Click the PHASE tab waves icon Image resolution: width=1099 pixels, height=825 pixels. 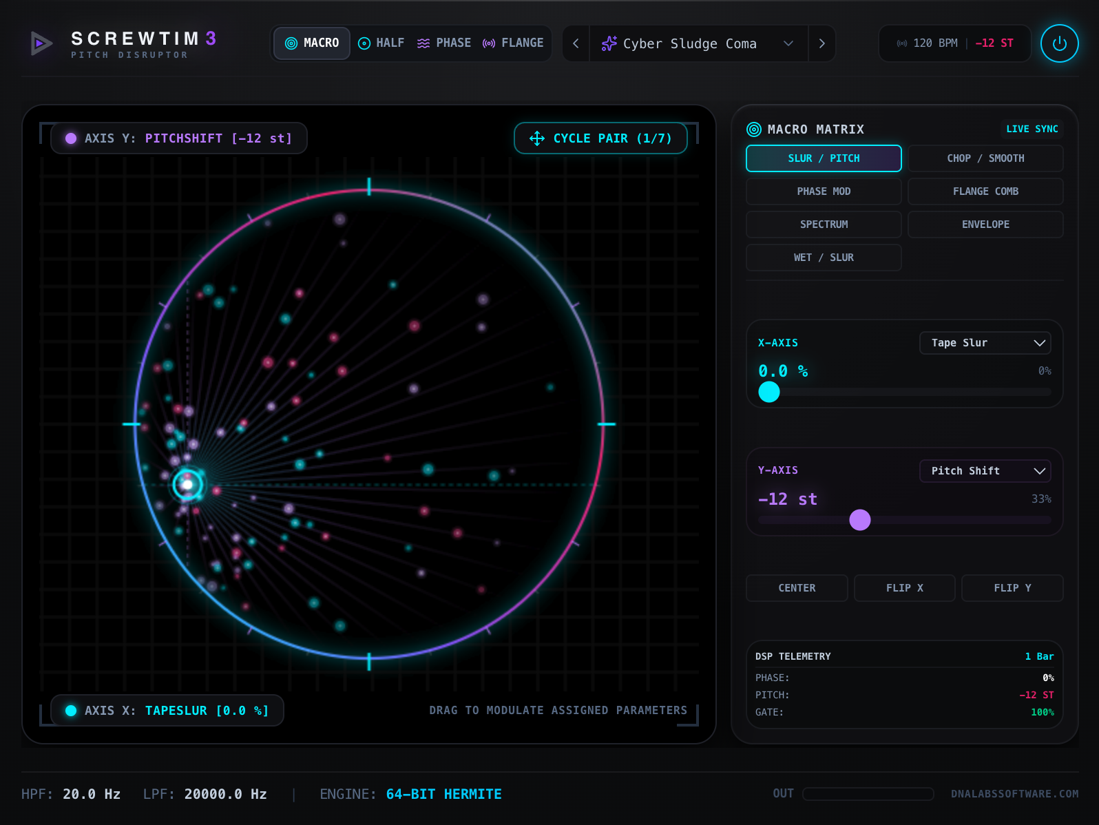coord(423,43)
